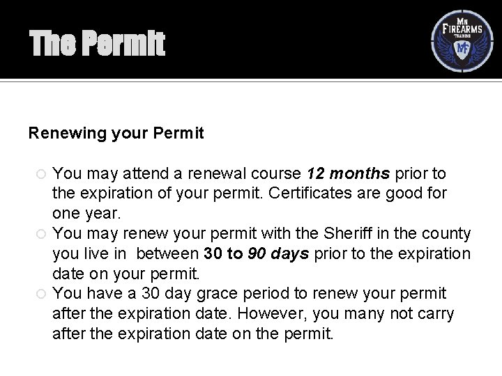
Task: Click the bold '30 to 90 days' text
Action: point(257,253)
